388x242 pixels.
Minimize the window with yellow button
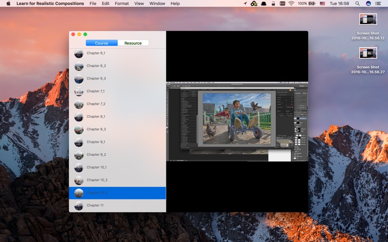point(79,34)
